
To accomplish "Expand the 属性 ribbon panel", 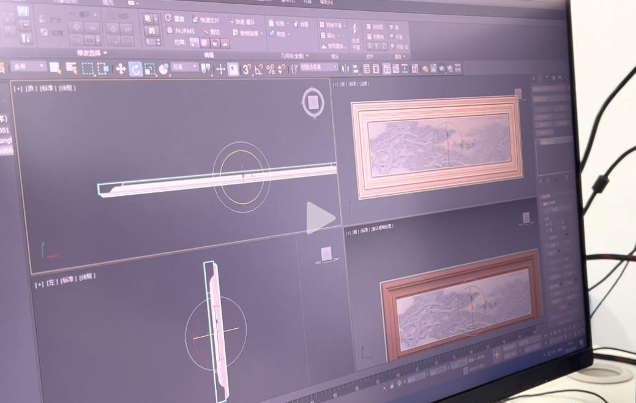I will [400, 56].
